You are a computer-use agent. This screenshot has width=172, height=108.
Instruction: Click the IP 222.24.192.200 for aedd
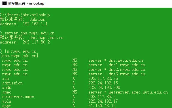(104, 88)
